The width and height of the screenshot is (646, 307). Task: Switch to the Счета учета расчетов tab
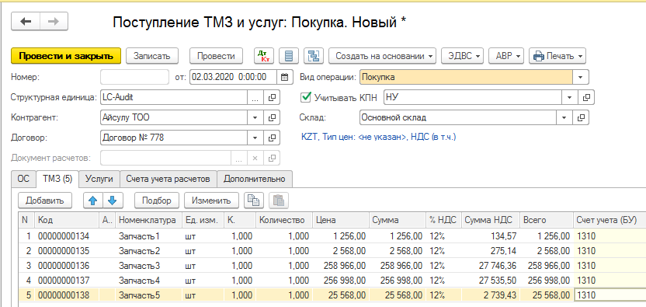point(168,179)
